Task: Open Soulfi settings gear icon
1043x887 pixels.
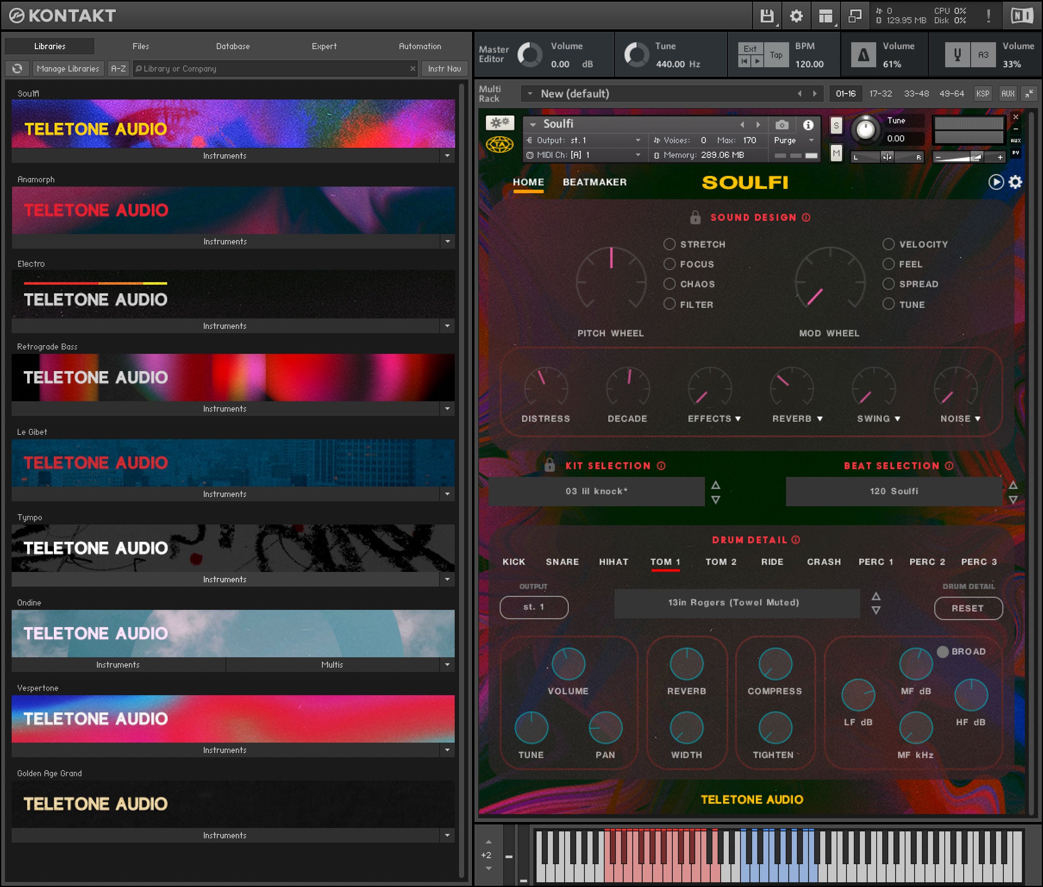Action: click(x=1015, y=182)
